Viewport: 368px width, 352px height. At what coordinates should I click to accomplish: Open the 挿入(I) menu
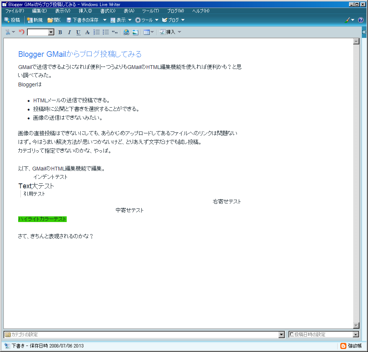coord(85,11)
